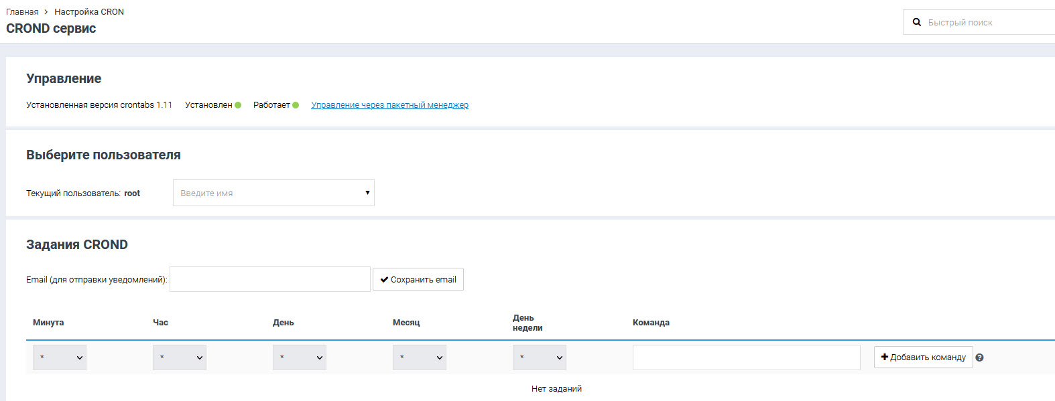Image resolution: width=1055 pixels, height=401 pixels.
Task: Click the quick search magnifier icon
Action: click(x=917, y=22)
